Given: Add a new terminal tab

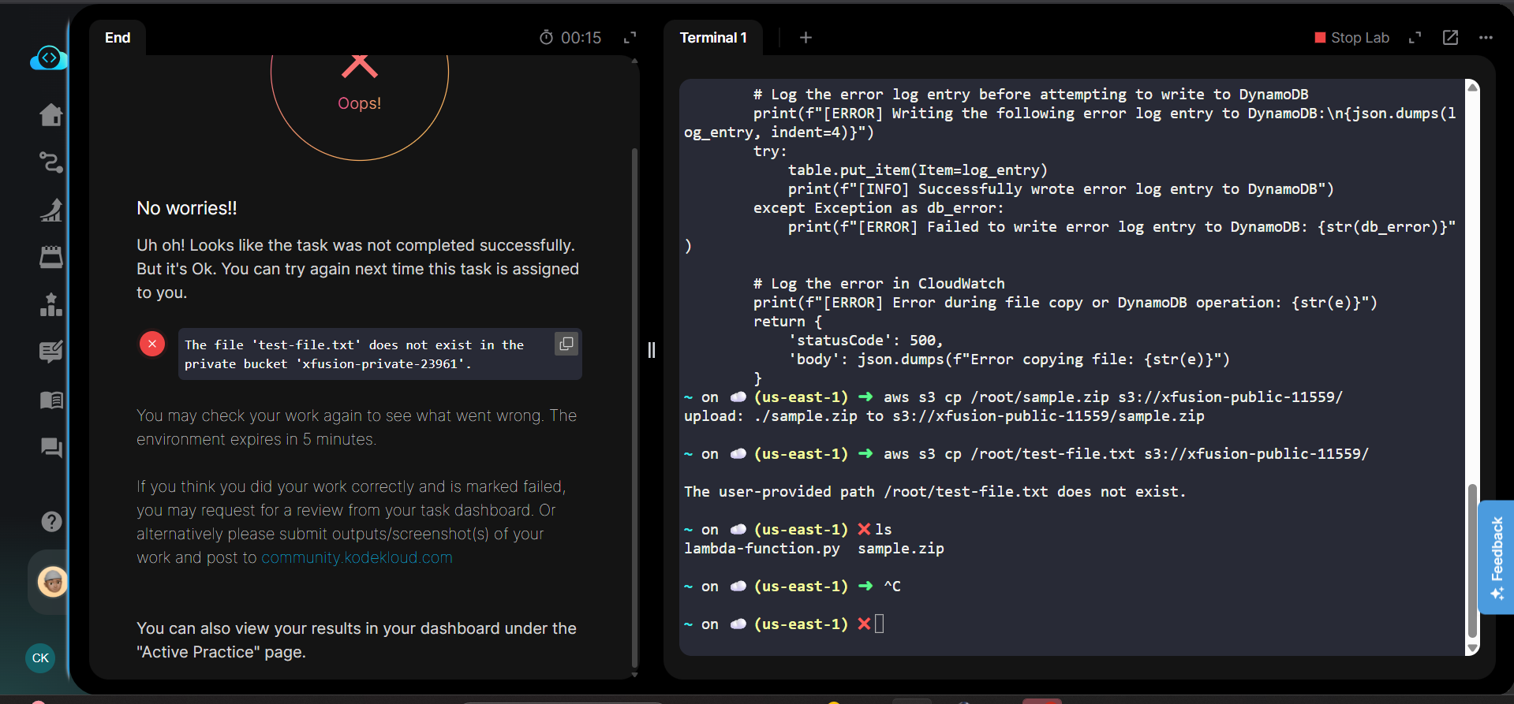Looking at the screenshot, I should (x=806, y=38).
